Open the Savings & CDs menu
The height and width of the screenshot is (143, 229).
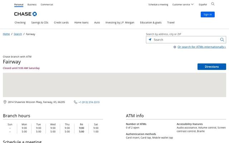click(x=40, y=23)
